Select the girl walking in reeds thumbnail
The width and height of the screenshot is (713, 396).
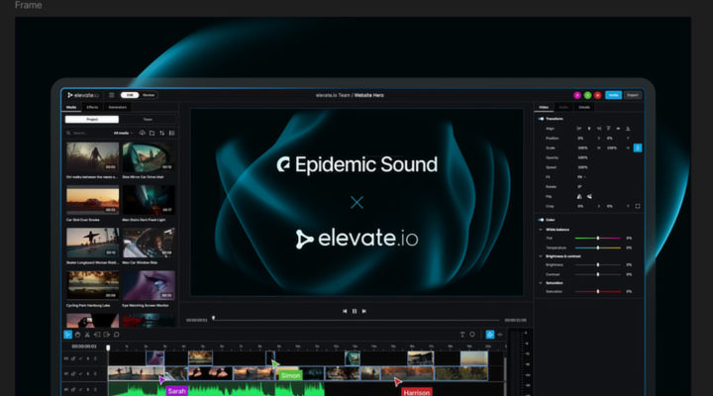click(x=92, y=156)
